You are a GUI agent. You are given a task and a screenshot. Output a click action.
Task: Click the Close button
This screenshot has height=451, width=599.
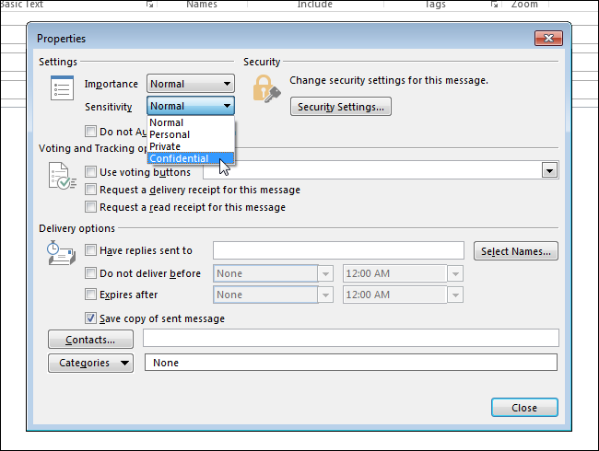pos(524,408)
